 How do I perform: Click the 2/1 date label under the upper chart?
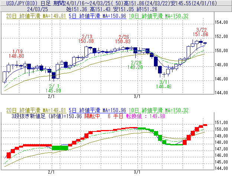click(51, 97)
